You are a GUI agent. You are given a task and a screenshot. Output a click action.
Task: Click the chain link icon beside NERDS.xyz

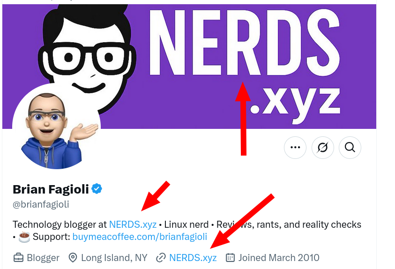coord(161,258)
